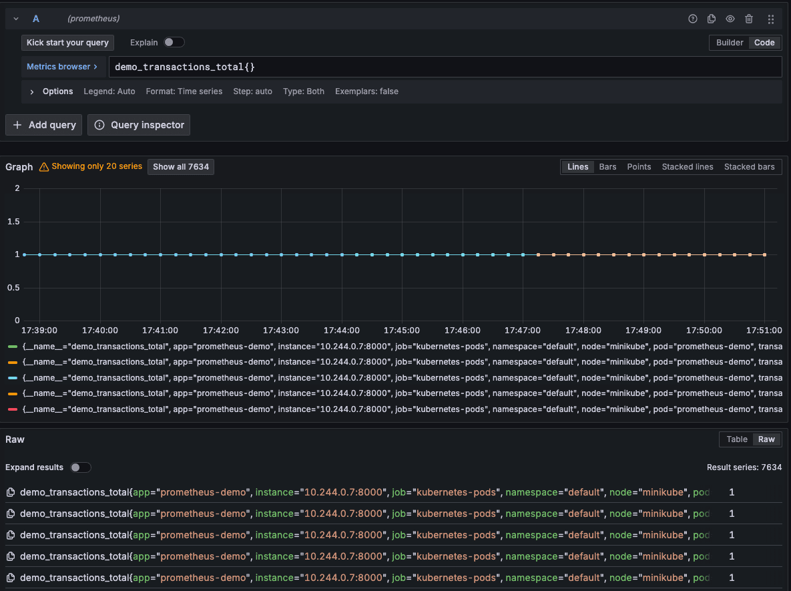Open the Query inspector

click(138, 125)
